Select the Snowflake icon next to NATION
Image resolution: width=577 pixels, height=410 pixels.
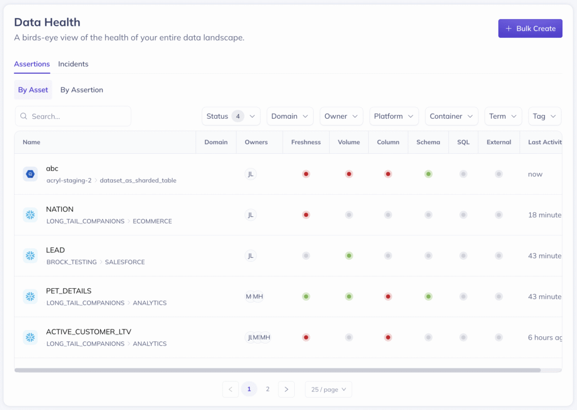tap(30, 215)
